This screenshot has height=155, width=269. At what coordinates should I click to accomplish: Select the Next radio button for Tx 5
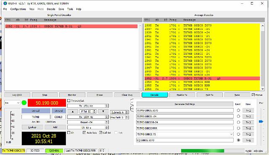pos(238,134)
